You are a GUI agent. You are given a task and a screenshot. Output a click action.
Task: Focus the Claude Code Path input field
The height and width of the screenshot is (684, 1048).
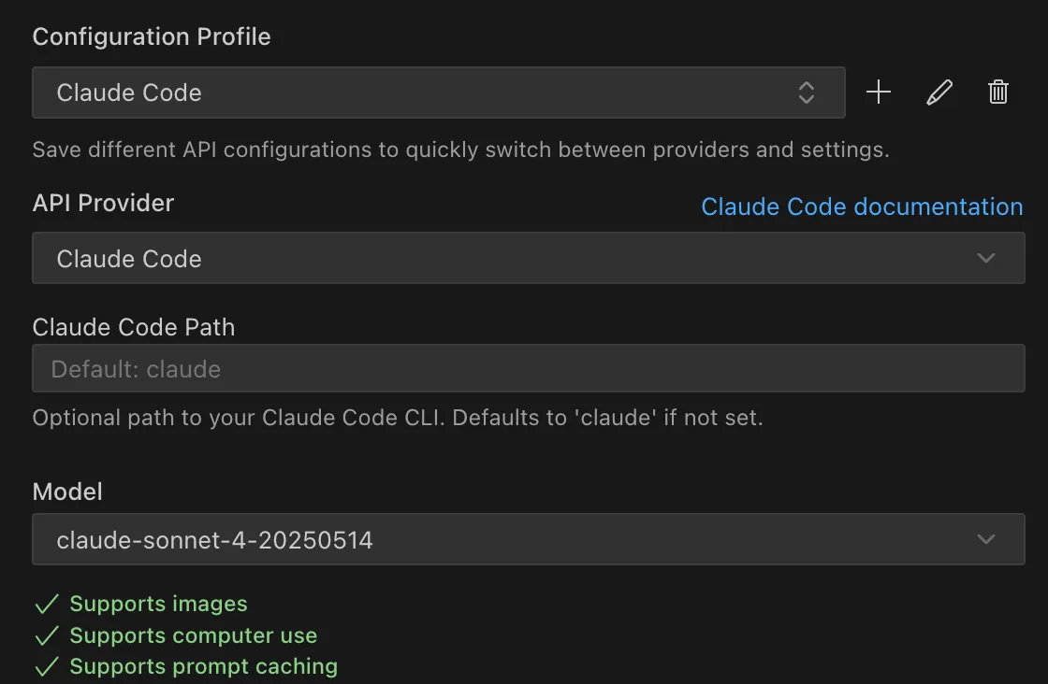coord(528,368)
